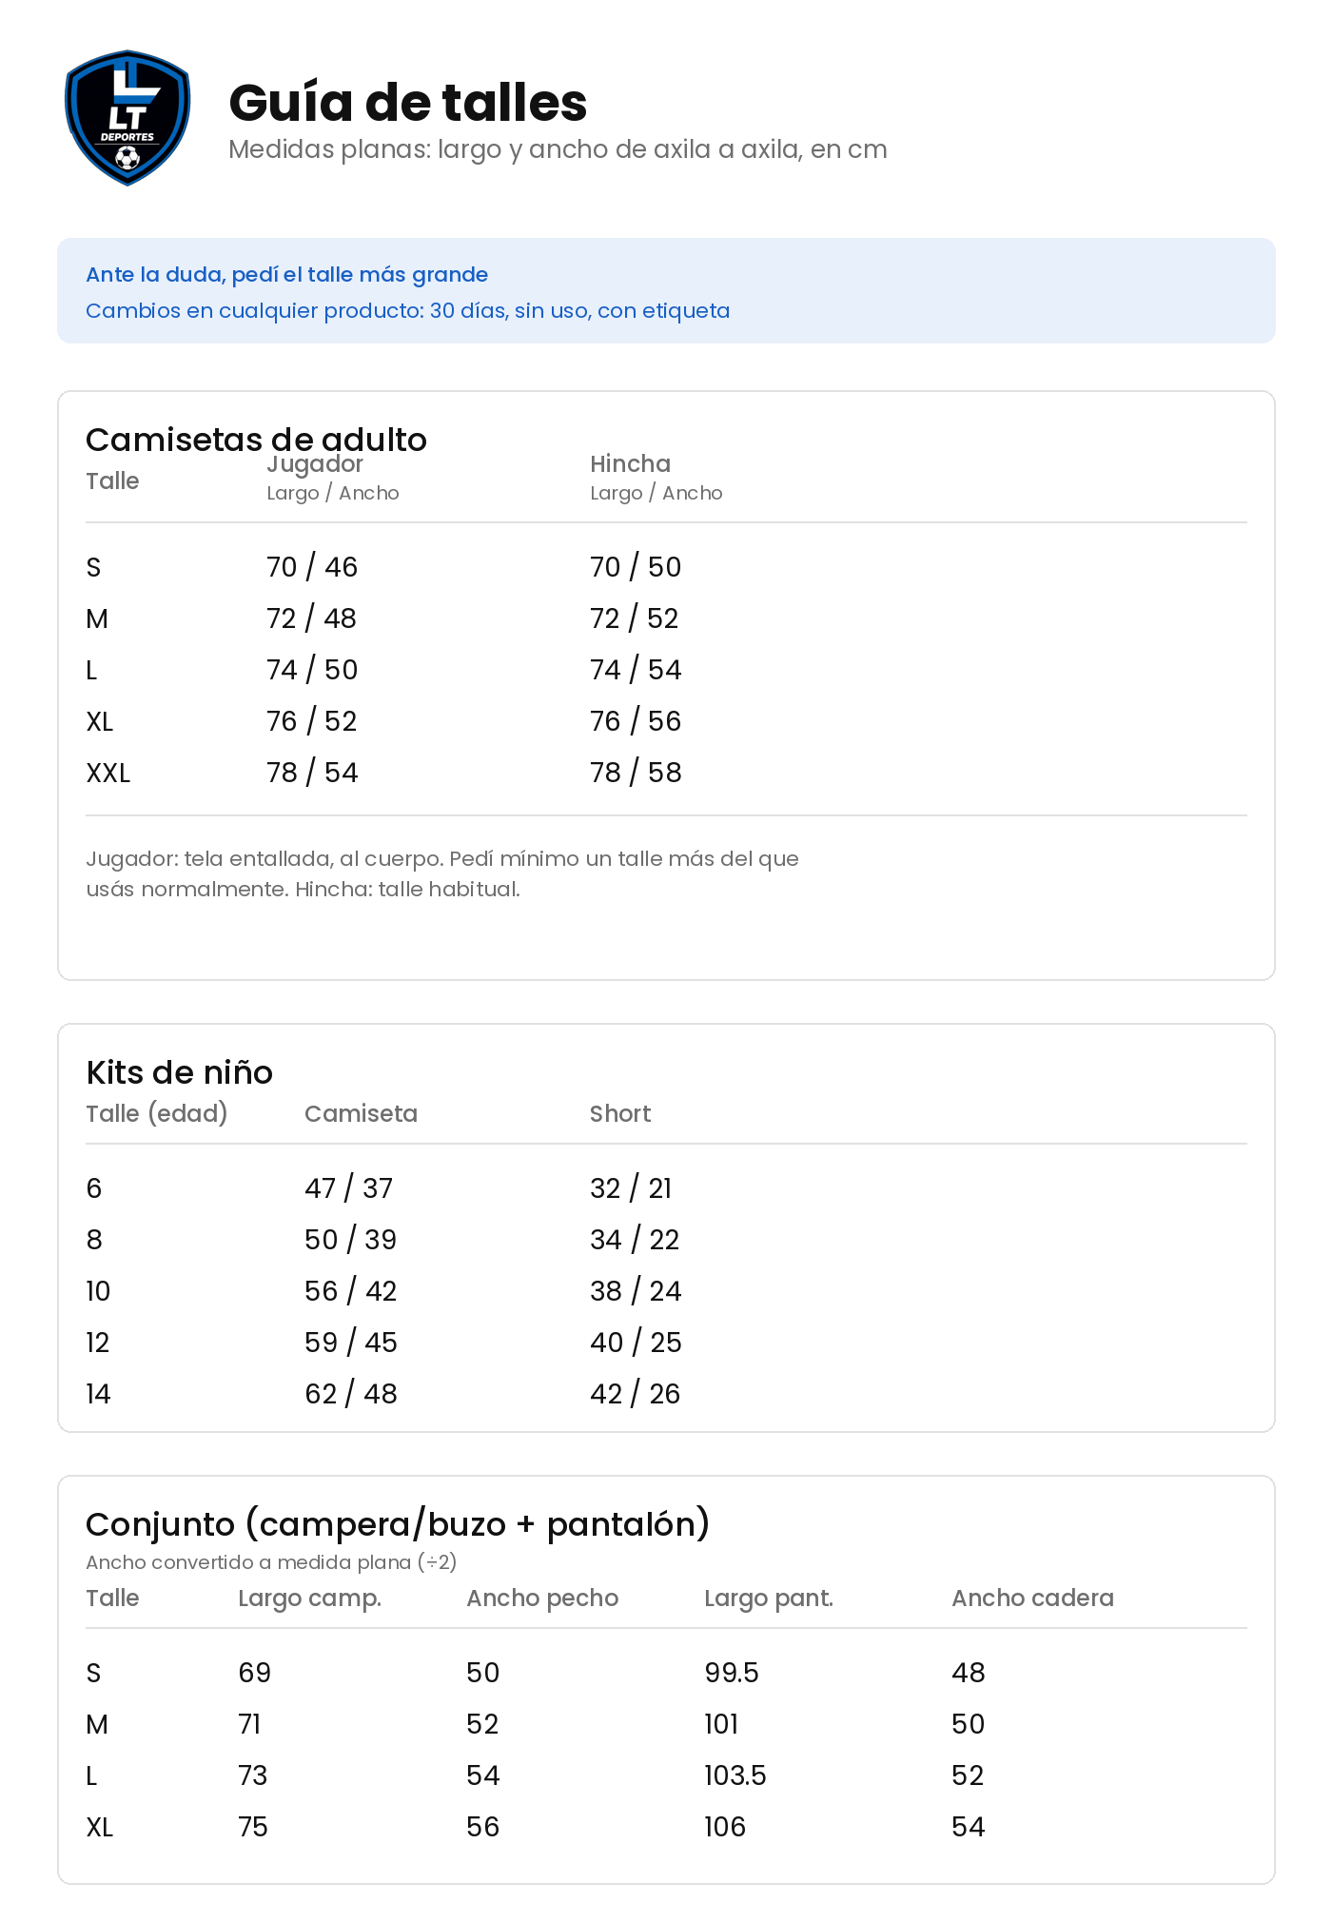
Task: Click the 'Ancho pecho' column header
Action: pos(542,1598)
